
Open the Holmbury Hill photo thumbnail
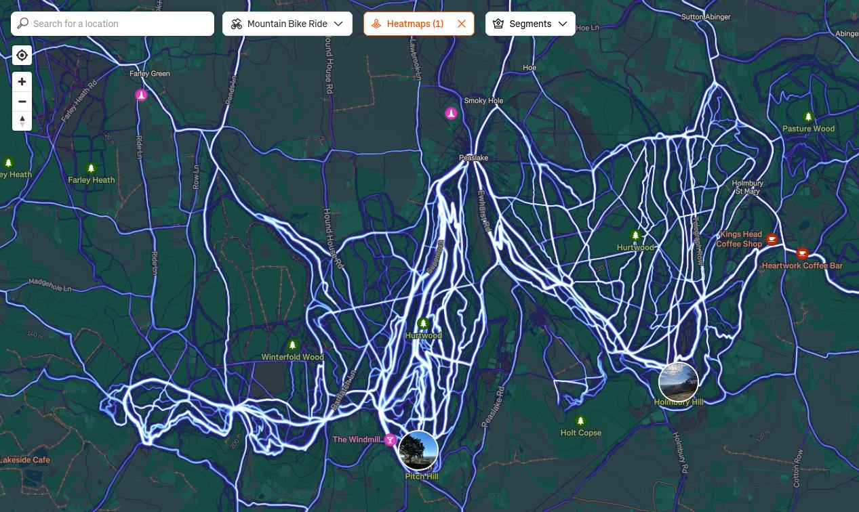pyautogui.click(x=678, y=382)
